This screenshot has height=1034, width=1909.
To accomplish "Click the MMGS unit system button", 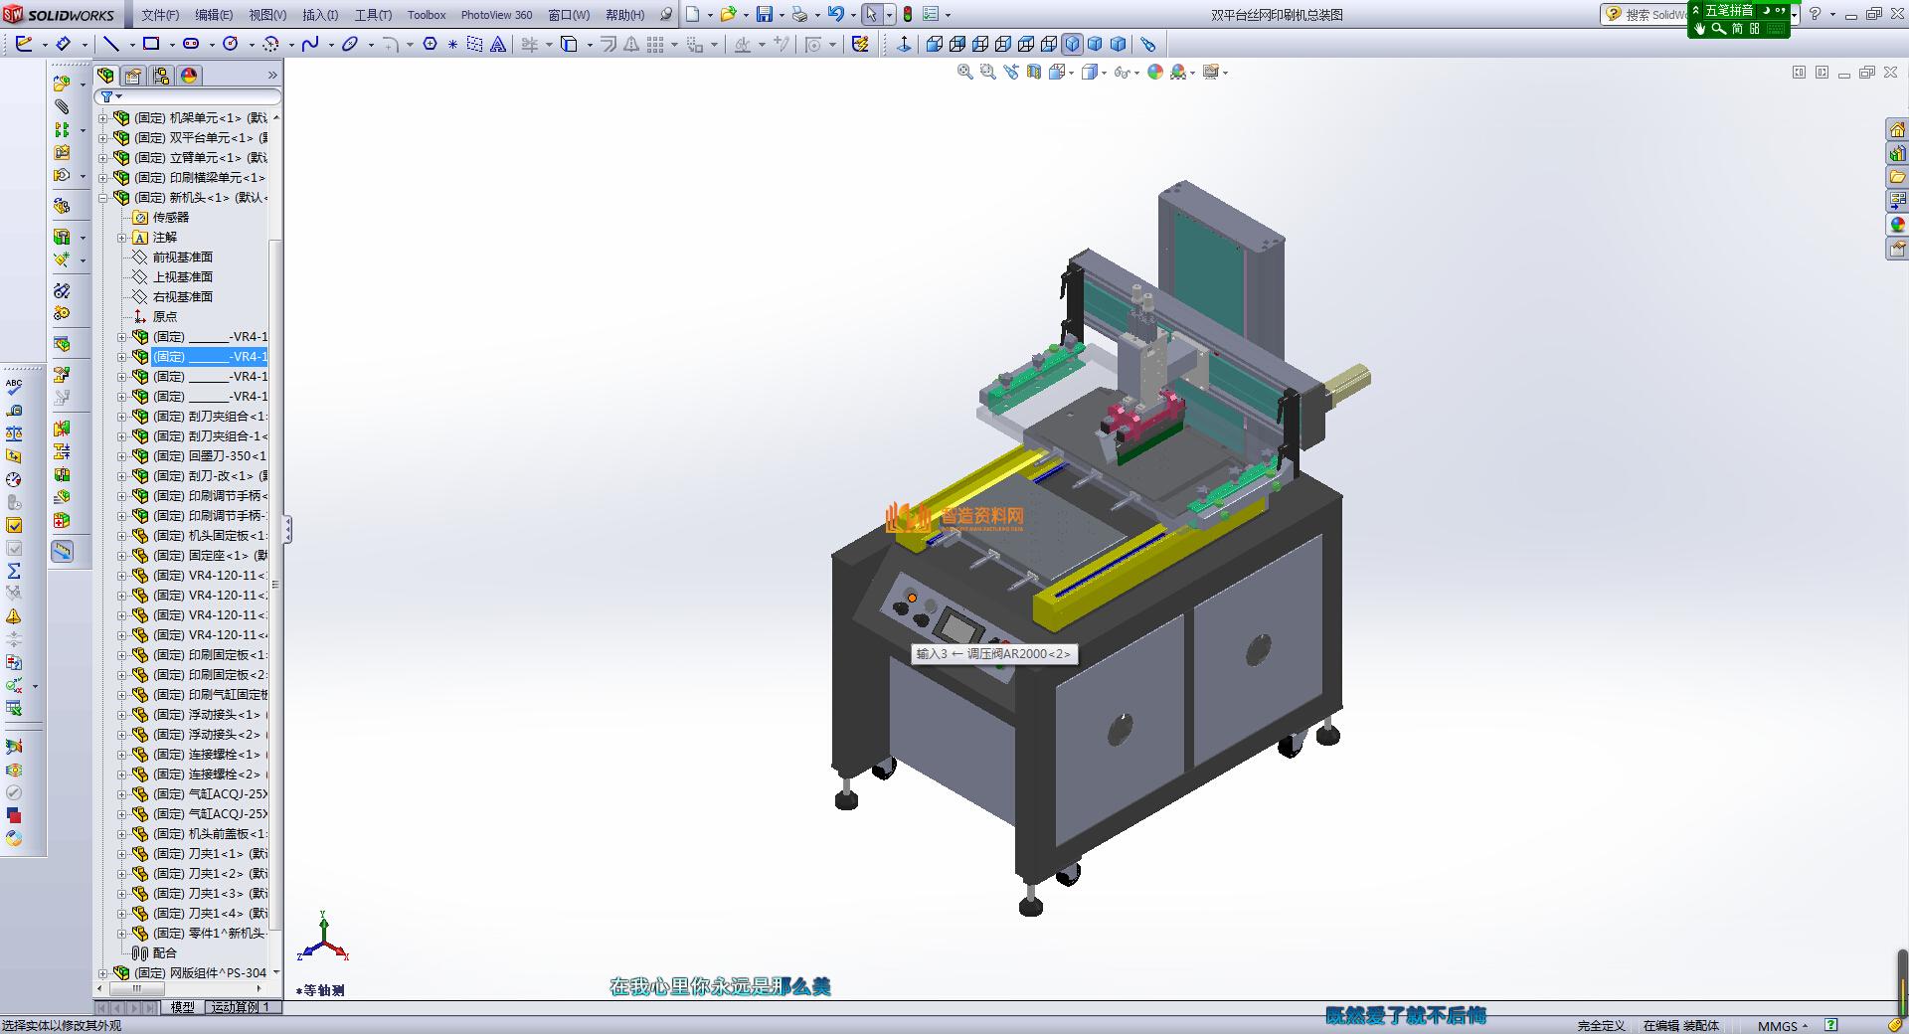I will [x=1777, y=1025].
